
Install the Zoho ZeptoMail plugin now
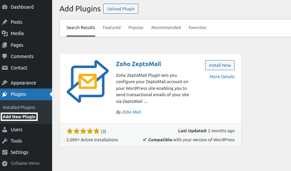coord(220,65)
